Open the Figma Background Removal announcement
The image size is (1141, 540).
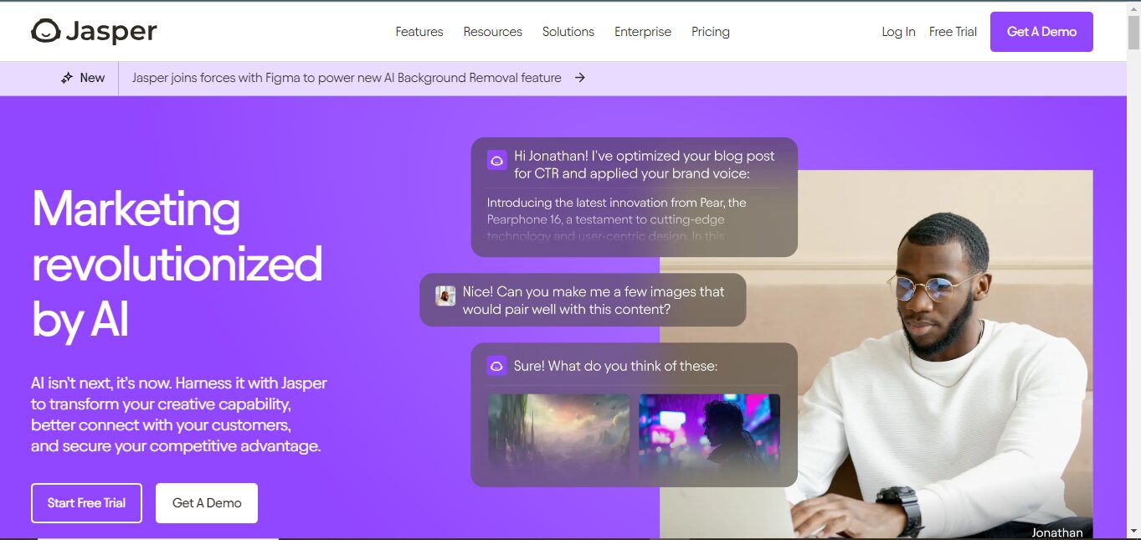pyautogui.click(x=347, y=78)
